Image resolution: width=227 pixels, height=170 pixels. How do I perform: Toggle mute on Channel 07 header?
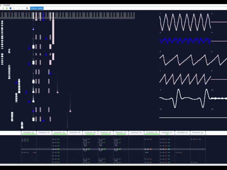tap(121, 133)
